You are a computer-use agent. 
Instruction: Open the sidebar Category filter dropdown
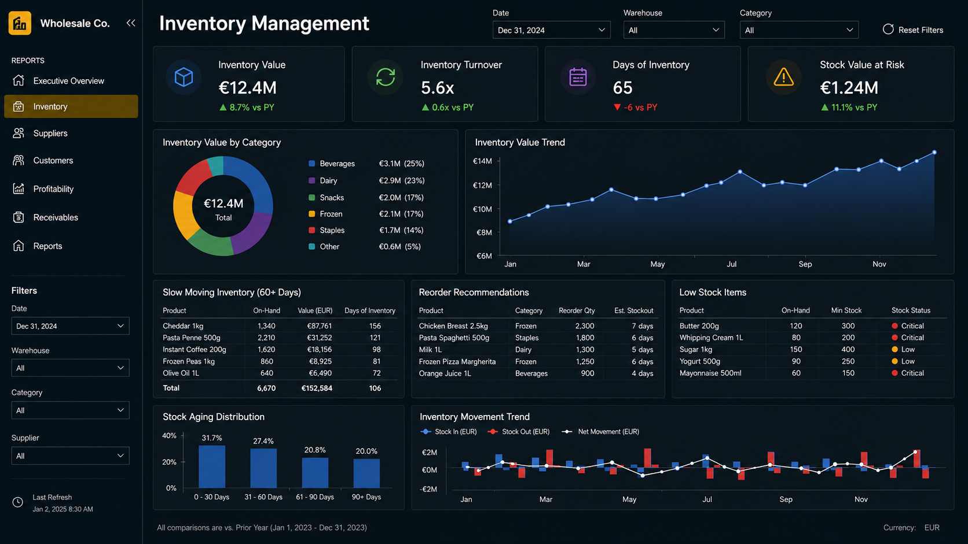(x=70, y=410)
